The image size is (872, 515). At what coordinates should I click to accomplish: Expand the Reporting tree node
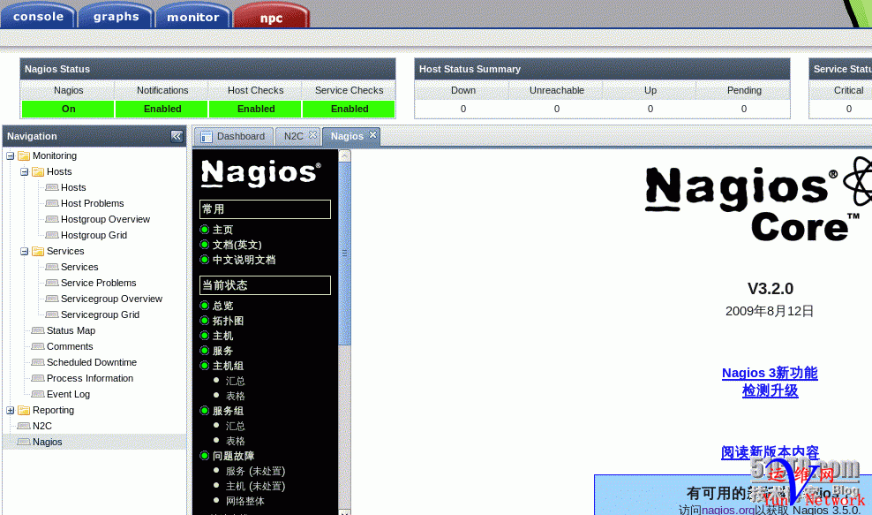coord(10,411)
